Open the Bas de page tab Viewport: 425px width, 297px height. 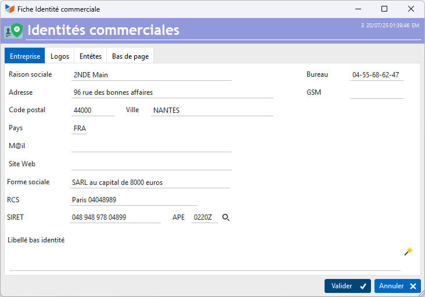coord(131,56)
